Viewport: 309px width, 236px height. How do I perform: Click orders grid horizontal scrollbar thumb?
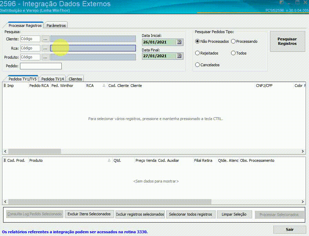click(x=34, y=151)
